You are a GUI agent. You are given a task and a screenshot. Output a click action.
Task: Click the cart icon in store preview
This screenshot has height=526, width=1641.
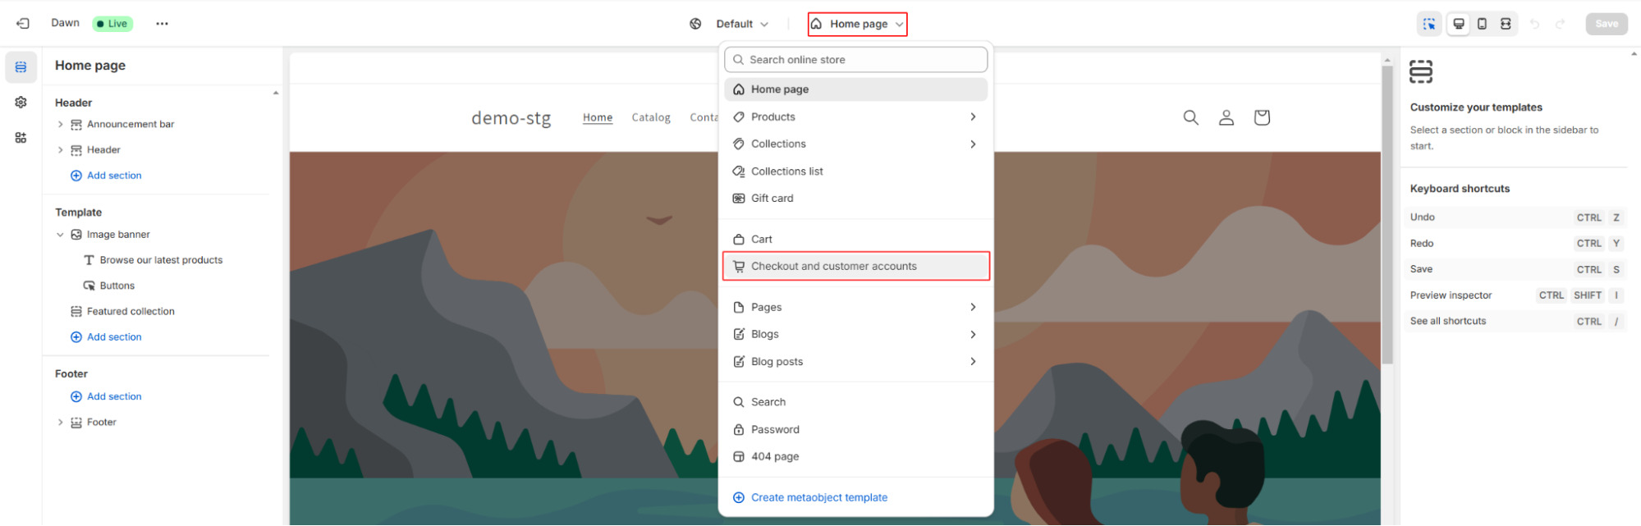(x=1262, y=117)
